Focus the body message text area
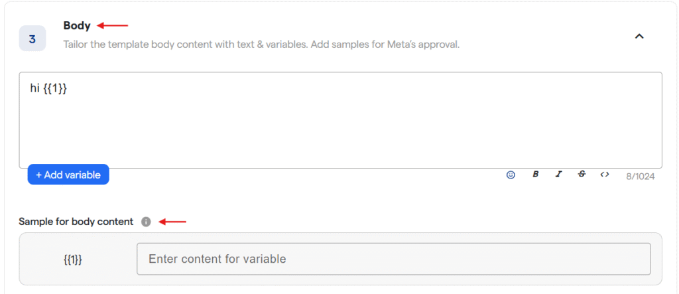Viewport: 679px width, 294px height. tap(340, 126)
